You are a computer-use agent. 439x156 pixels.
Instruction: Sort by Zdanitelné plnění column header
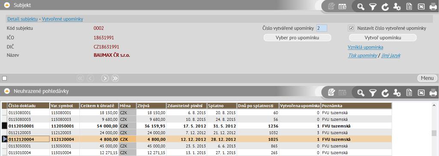[186, 106]
